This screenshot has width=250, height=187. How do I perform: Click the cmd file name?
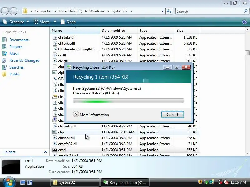pyautogui.click(x=62, y=150)
